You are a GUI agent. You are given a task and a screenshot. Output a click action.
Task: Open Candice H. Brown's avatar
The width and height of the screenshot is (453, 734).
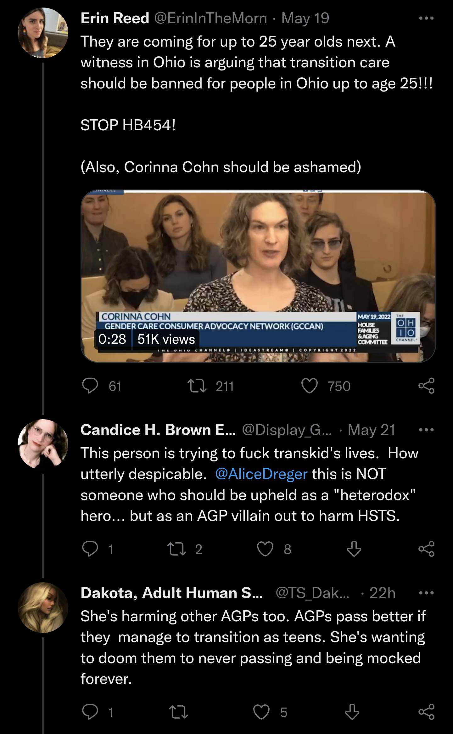[x=43, y=444]
